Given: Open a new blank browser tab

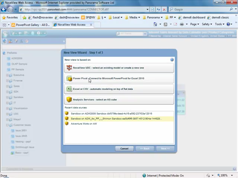Looking at the screenshot, I should coord(97,25).
